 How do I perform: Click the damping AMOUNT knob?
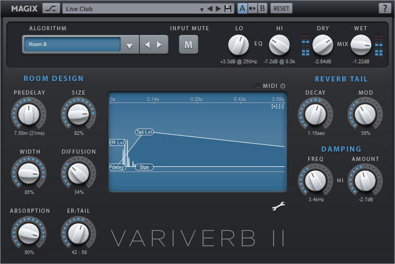click(365, 181)
